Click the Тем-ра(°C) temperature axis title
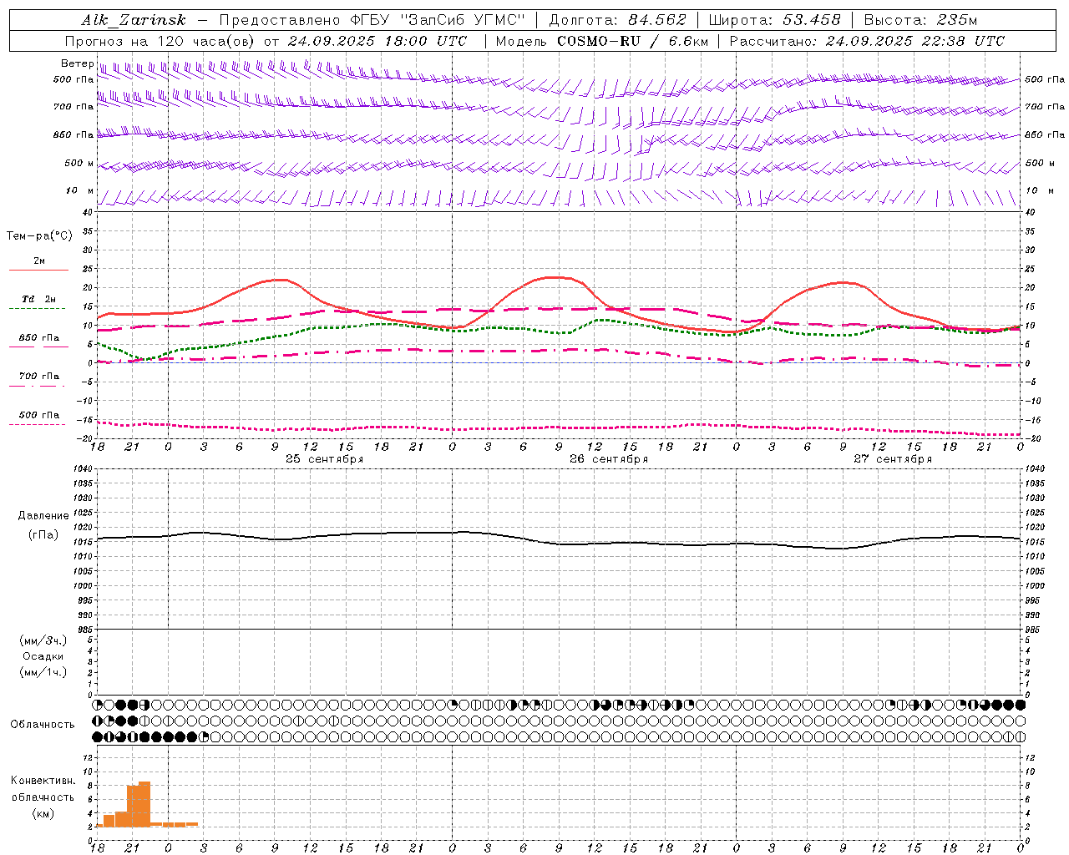1069x855 pixels. pyautogui.click(x=39, y=236)
